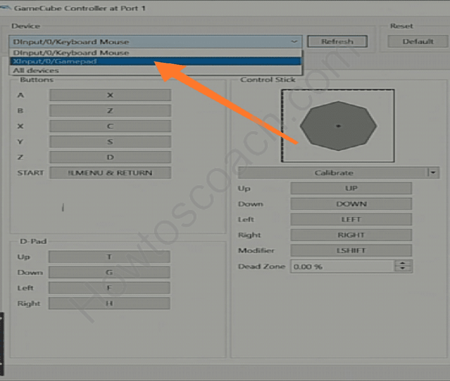Rebind button B mapped to Z

coord(110,111)
